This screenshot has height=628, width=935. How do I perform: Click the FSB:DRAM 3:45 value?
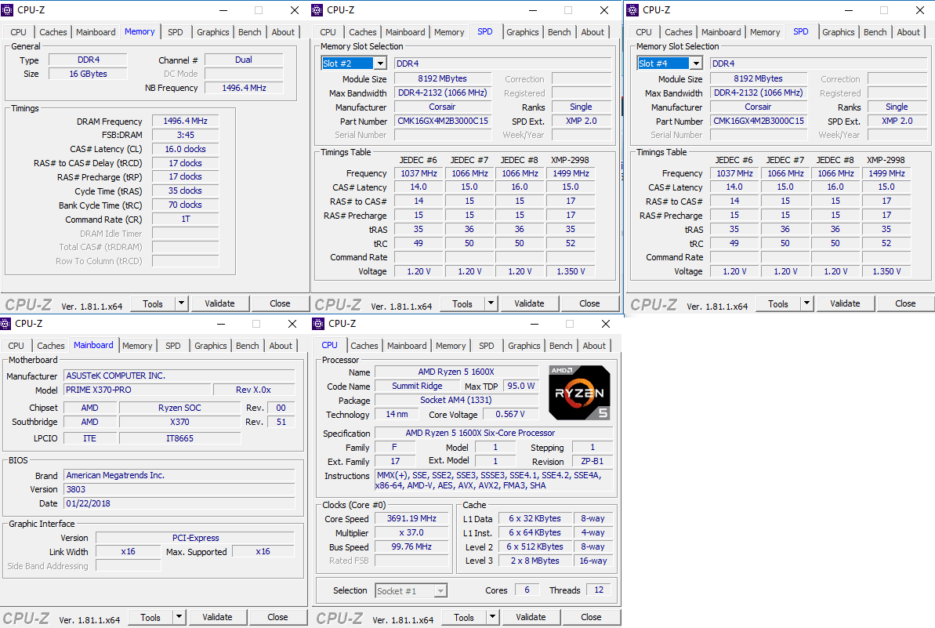pyautogui.click(x=186, y=136)
